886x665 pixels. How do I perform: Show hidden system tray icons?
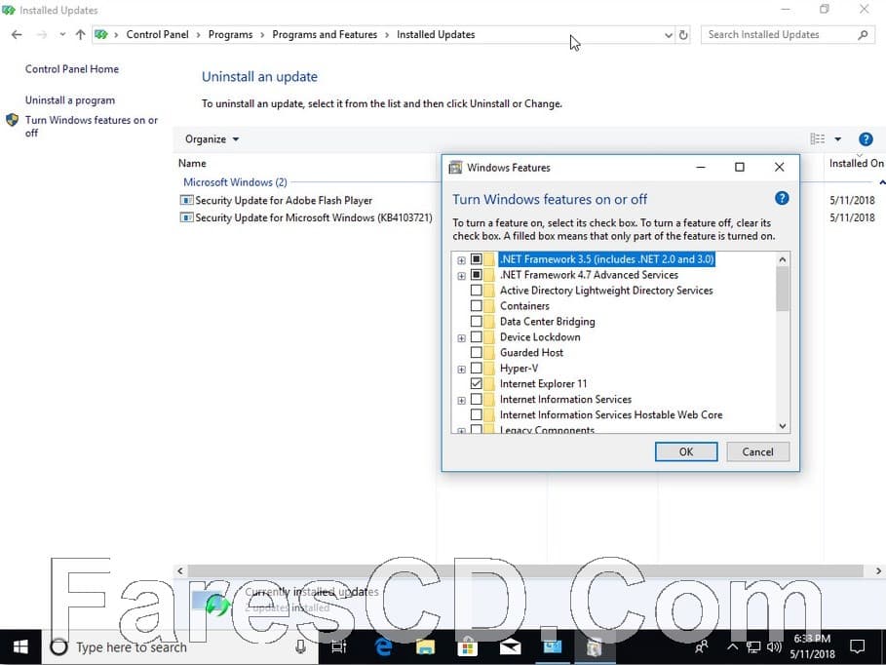pos(732,646)
